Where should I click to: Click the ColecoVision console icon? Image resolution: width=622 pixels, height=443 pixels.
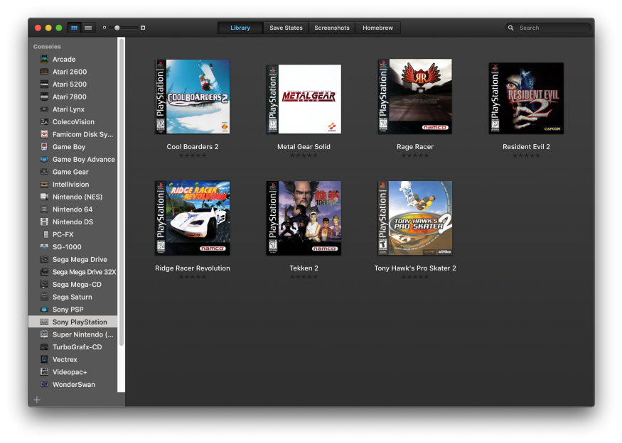click(44, 121)
